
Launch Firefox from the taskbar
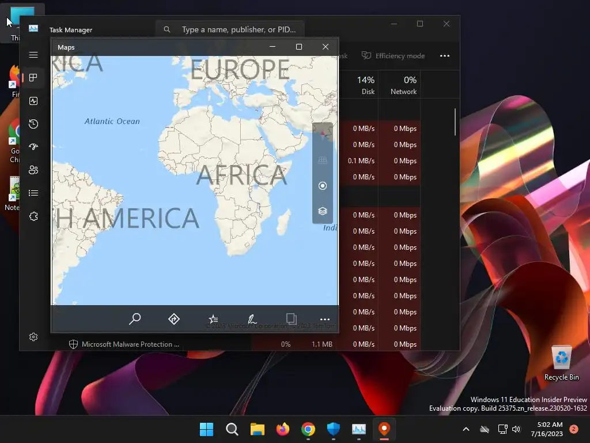pyautogui.click(x=282, y=429)
